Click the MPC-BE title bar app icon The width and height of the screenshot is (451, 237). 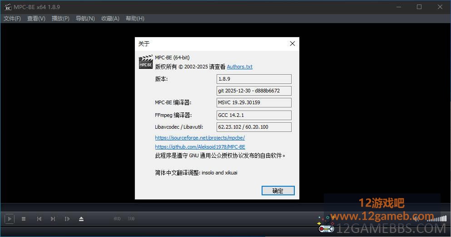point(8,7)
